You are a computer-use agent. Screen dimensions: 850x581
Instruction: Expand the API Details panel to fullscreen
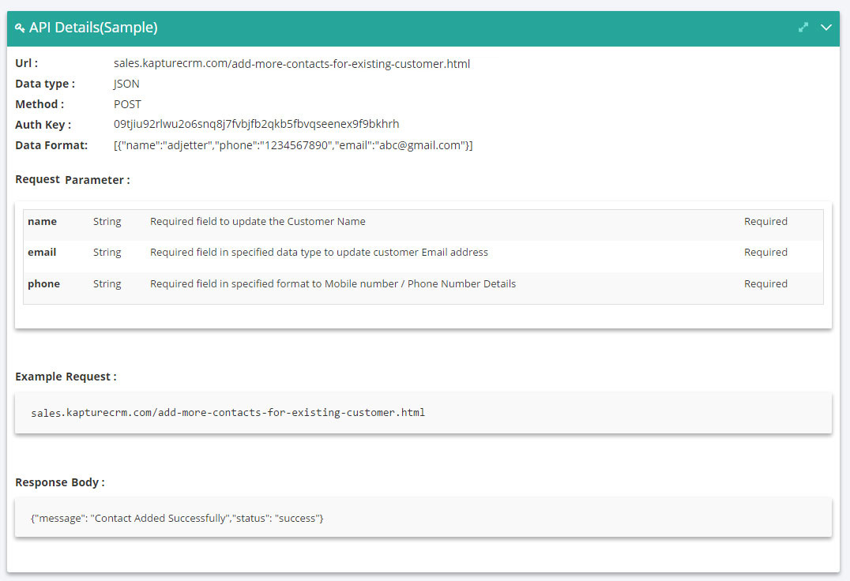803,27
